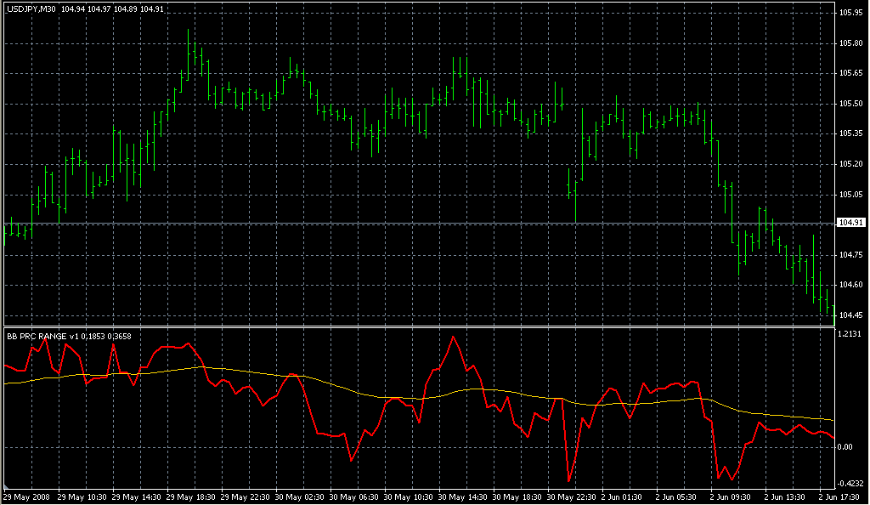Viewport: 870px width, 505px height.
Task: Click the 30 May 22:30 time label
Action: (x=570, y=496)
